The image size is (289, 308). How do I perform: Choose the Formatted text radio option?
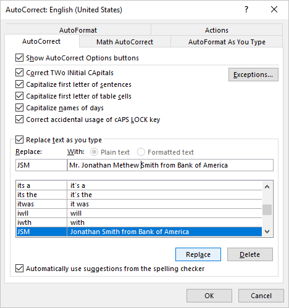click(x=141, y=152)
